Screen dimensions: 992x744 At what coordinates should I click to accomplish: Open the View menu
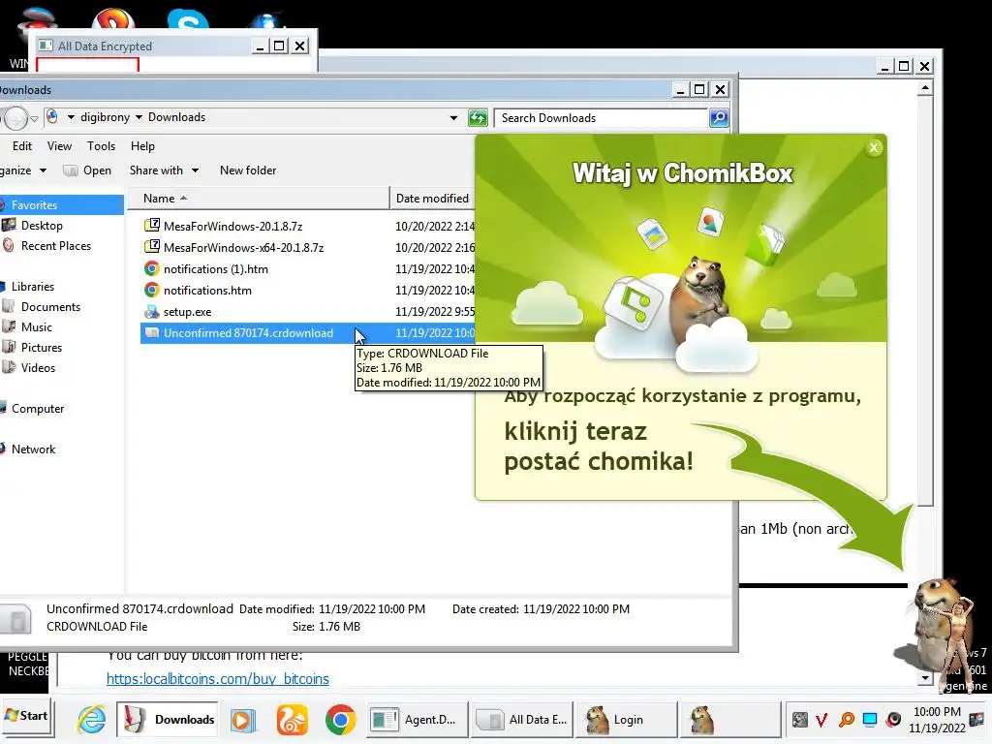pos(59,146)
